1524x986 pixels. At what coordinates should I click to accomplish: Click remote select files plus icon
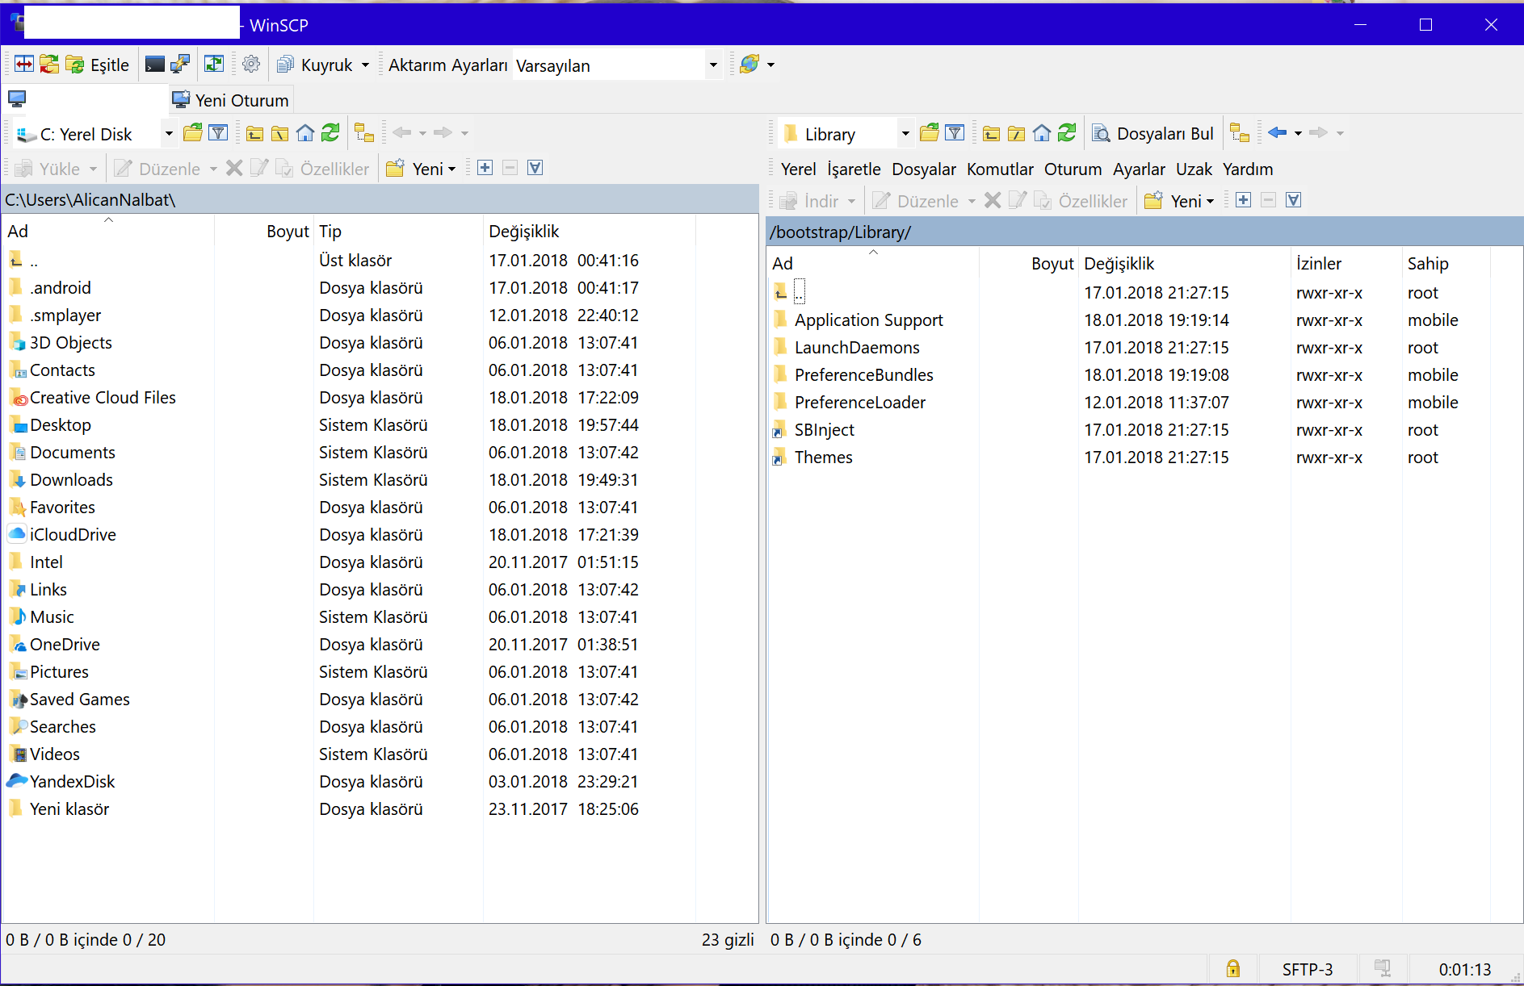tap(1244, 200)
